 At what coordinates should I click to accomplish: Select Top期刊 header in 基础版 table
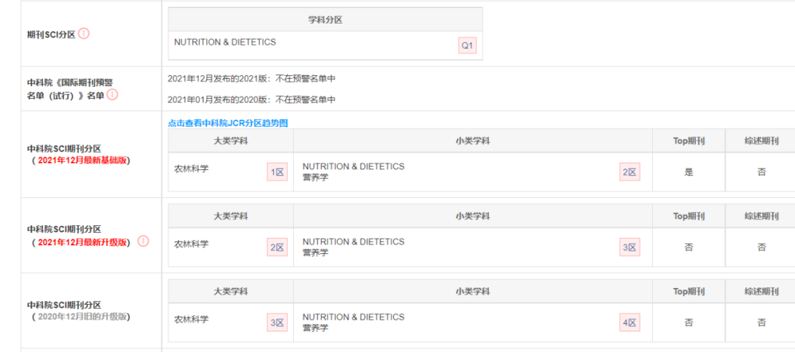(688, 141)
